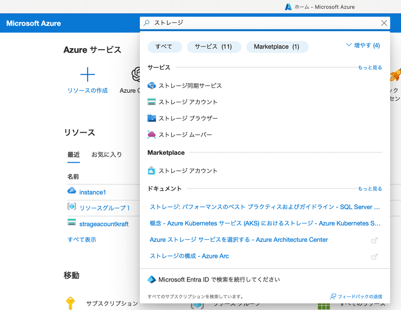Open the Azure Kubernetes サービス (AKS) storage document
401x310 pixels.
tap(265, 223)
